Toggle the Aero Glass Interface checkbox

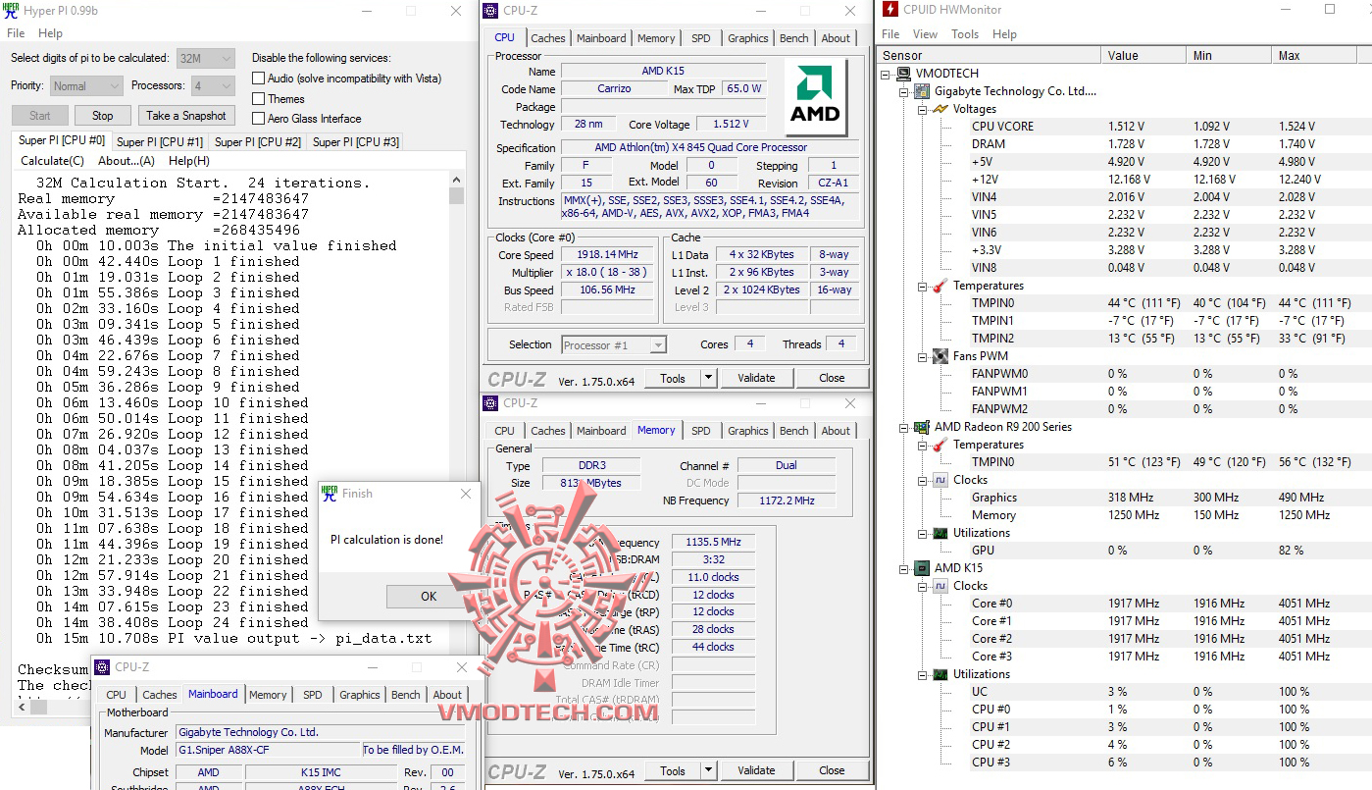pyautogui.click(x=259, y=119)
